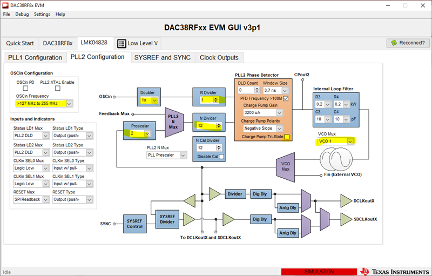This screenshot has width=432, height=276.
Task: Uncheck PFD Frequency >100M checkbox
Action: (286, 98)
